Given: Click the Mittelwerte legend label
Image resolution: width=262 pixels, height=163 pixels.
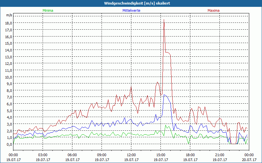Looking at the screenshot, I should (x=131, y=10).
